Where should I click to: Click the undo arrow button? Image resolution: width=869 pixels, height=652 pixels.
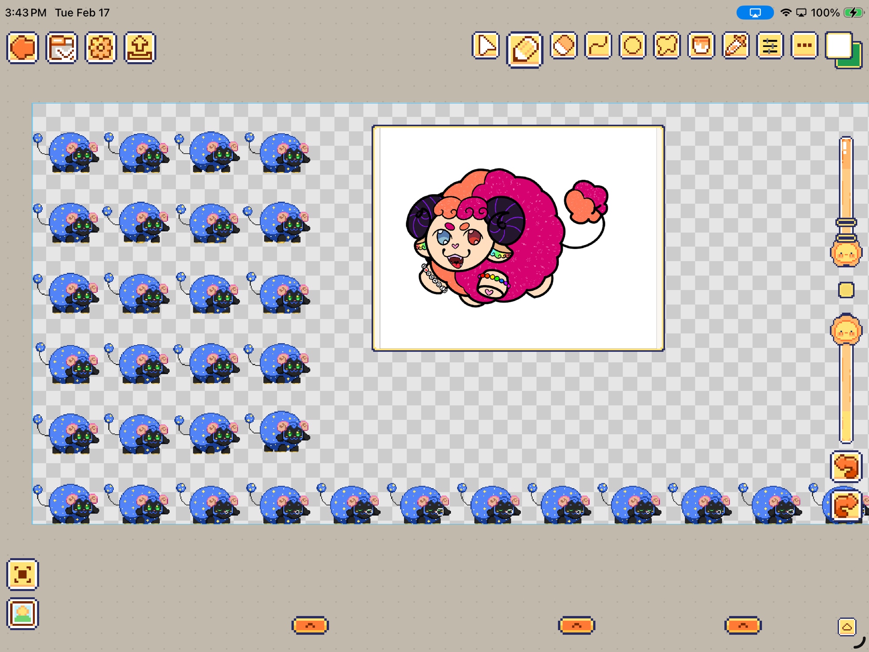pos(846,467)
